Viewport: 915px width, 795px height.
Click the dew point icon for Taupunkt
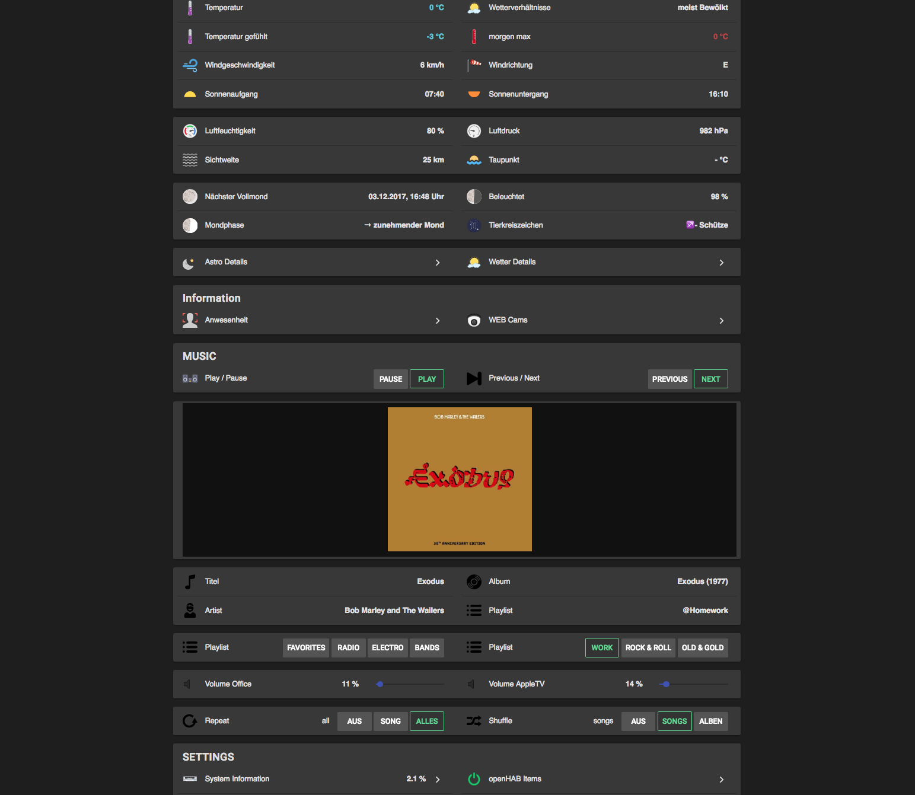point(474,160)
